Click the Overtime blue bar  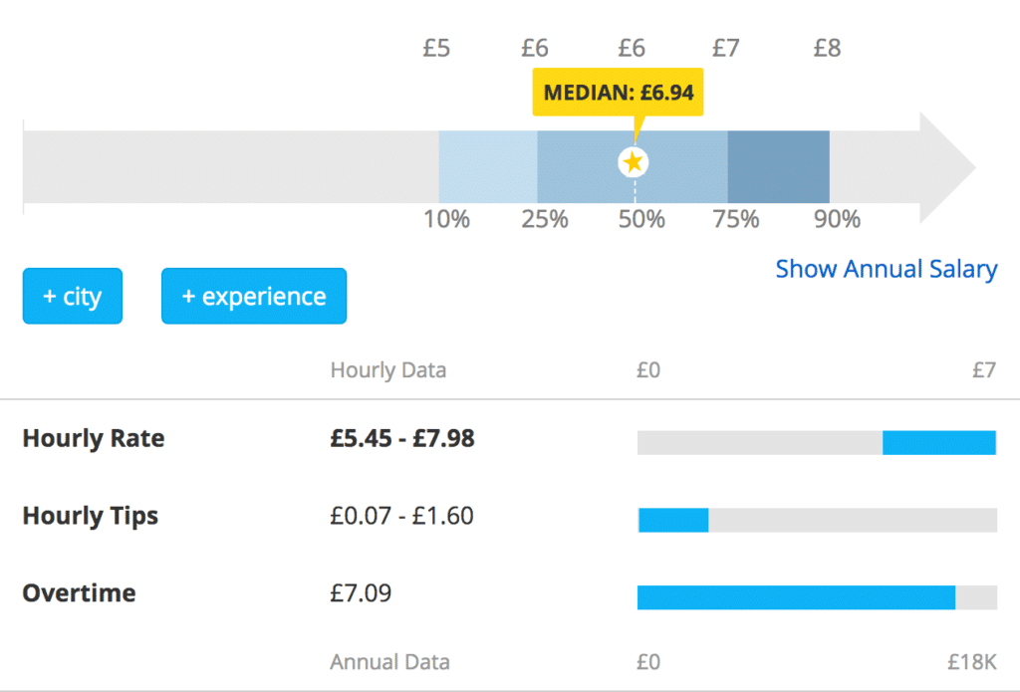796,597
